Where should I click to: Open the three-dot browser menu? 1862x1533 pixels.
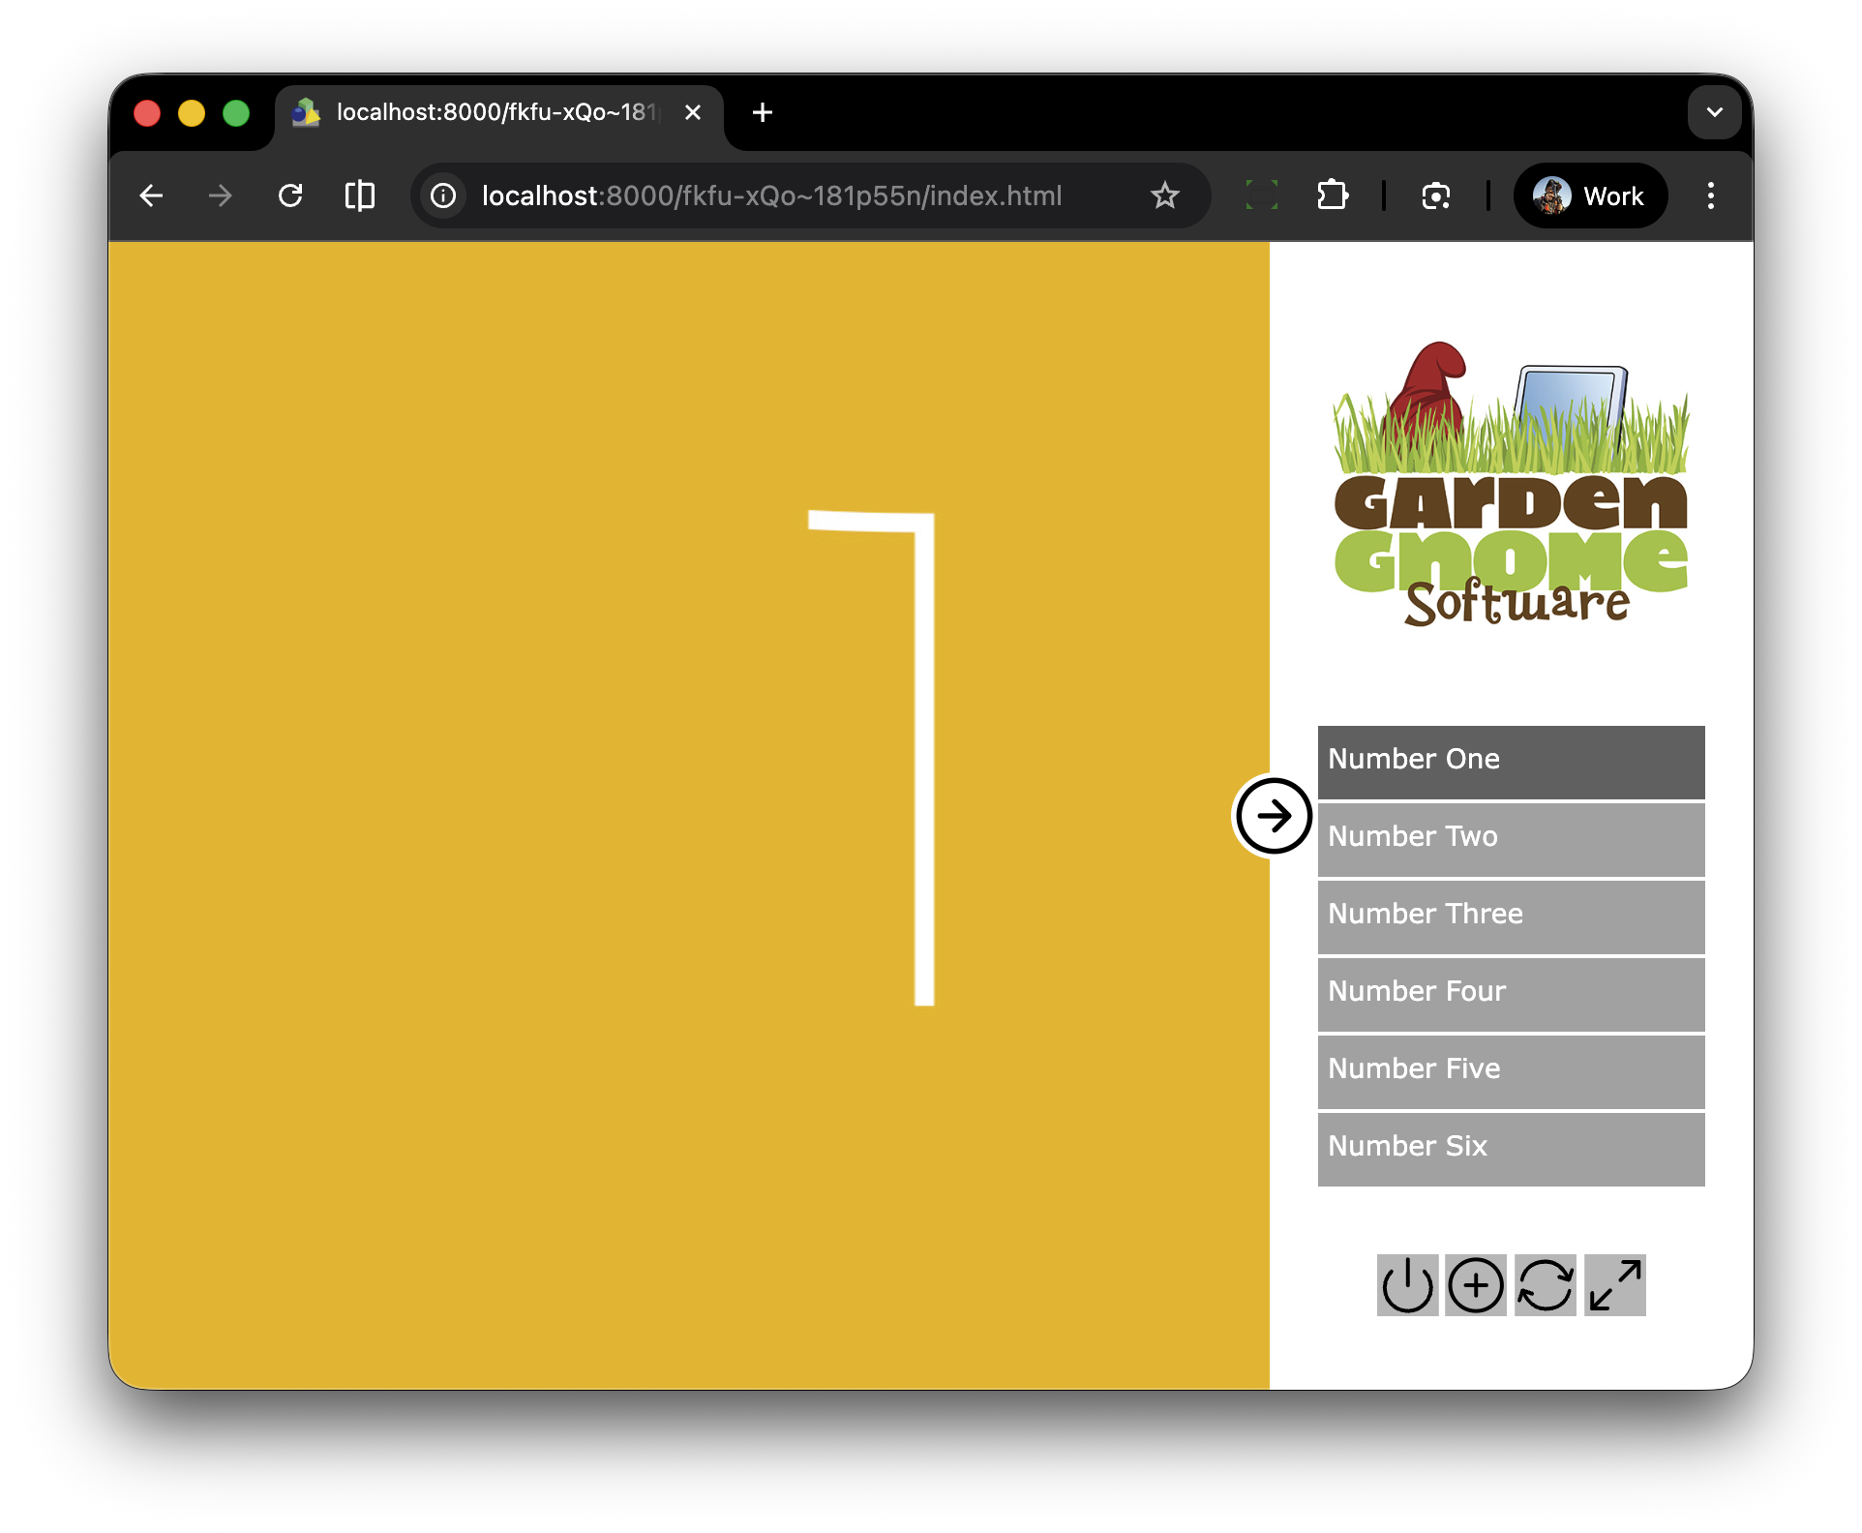click(1710, 195)
